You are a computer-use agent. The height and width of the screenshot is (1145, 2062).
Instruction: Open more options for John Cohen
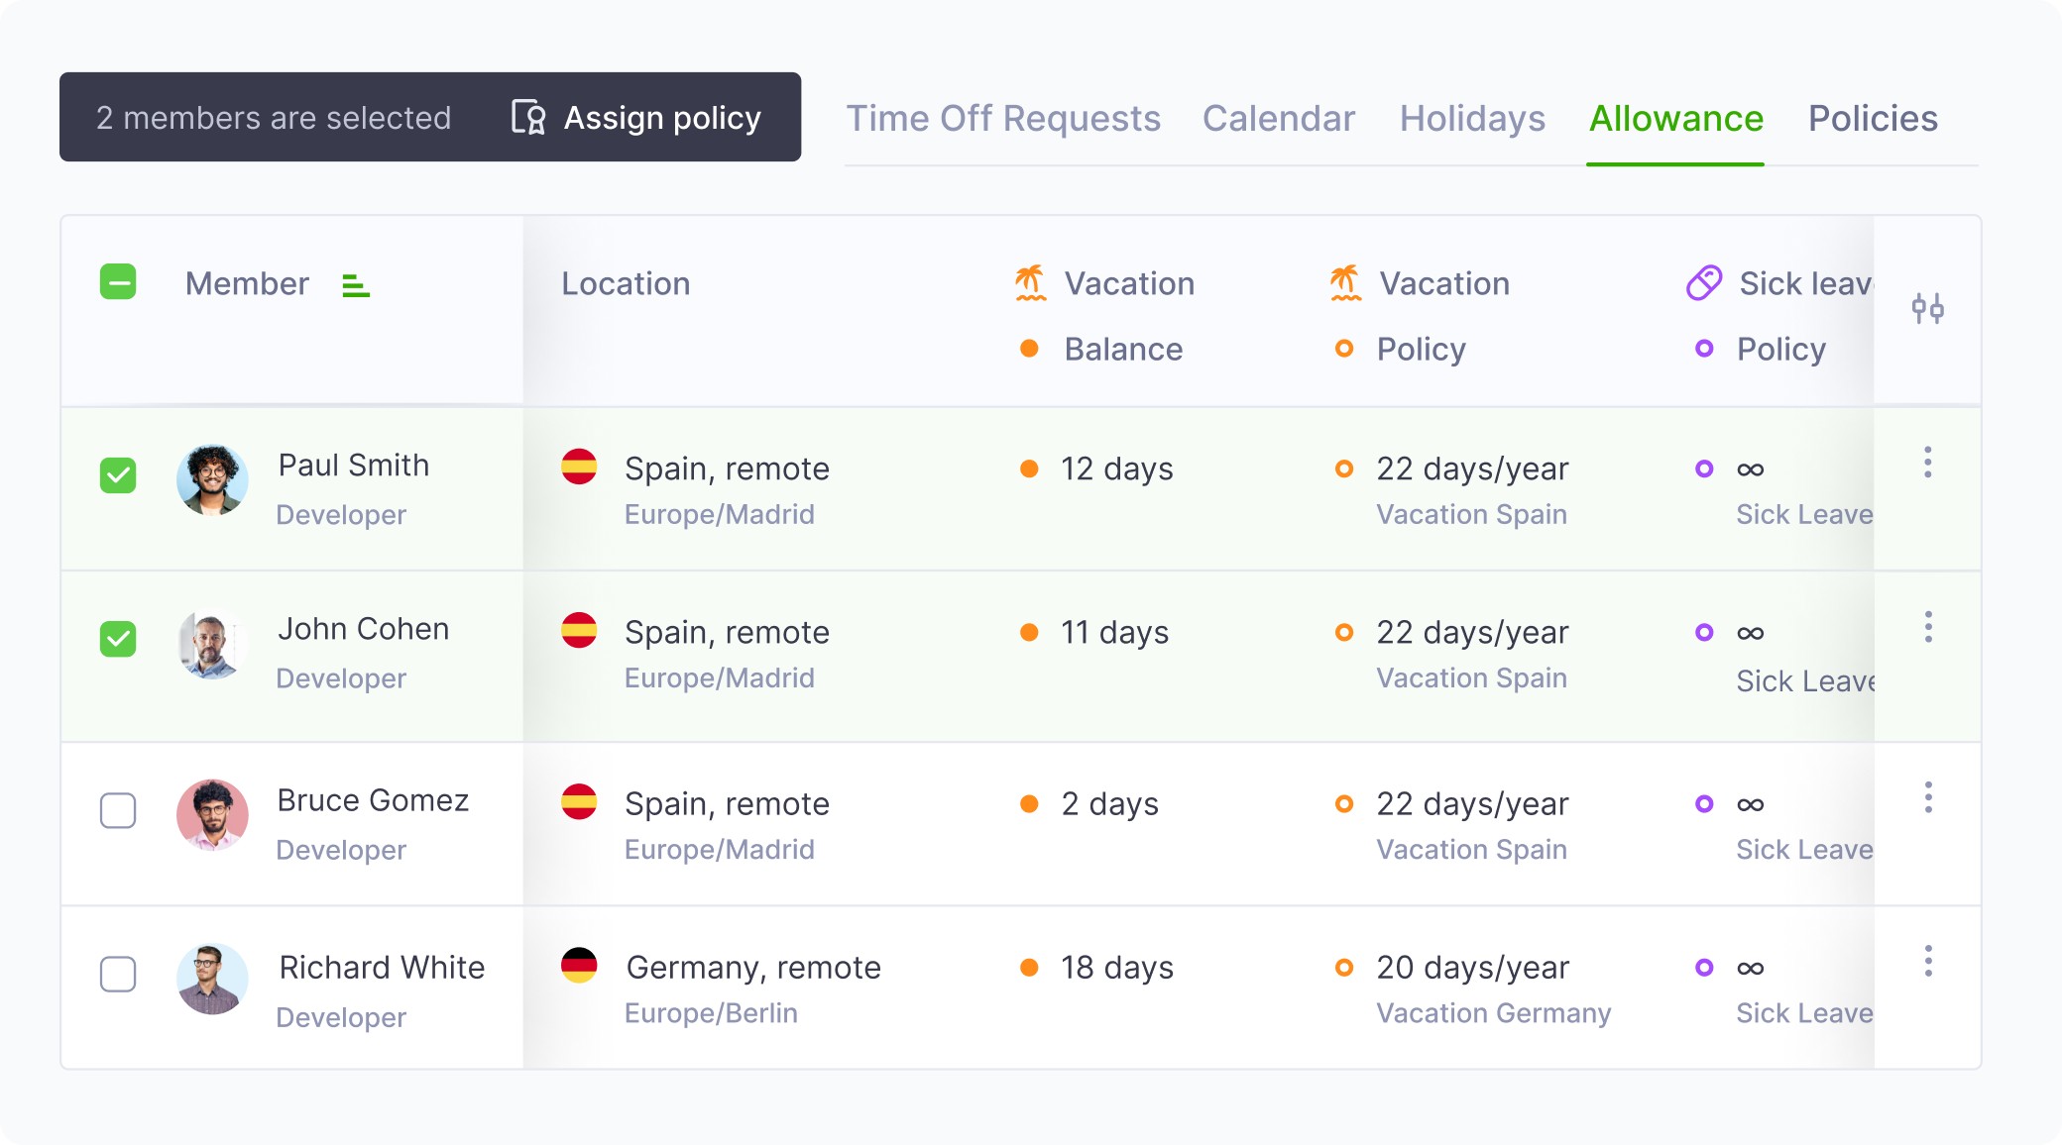click(x=1928, y=627)
